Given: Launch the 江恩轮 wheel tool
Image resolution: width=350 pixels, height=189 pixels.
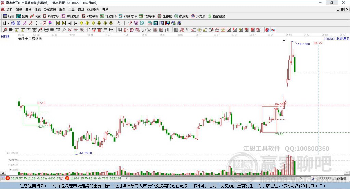Looking at the screenshot, I should tap(164, 16).
